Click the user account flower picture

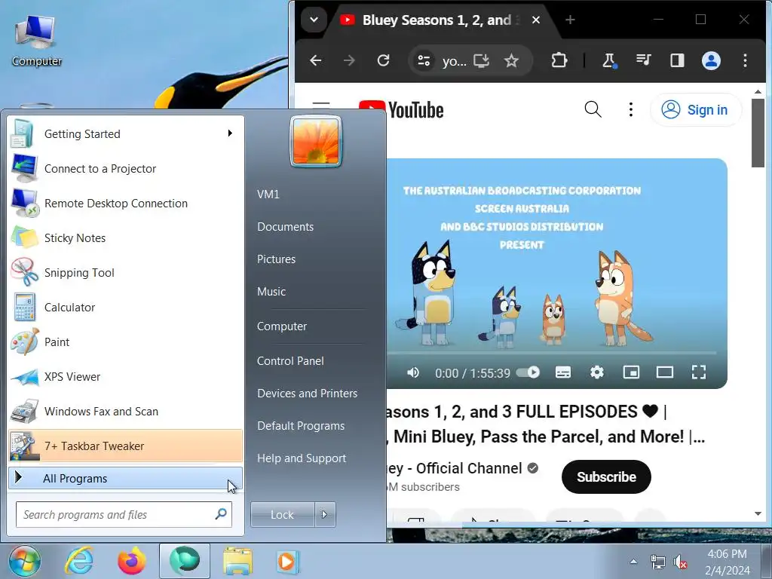pyautogui.click(x=316, y=141)
